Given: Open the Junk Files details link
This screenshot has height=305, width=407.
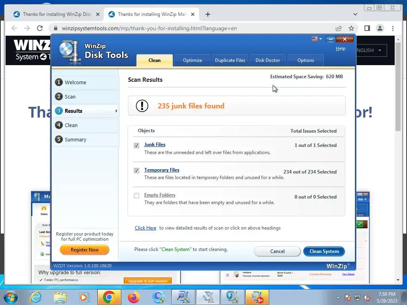Looking at the screenshot, I should coord(155,145).
